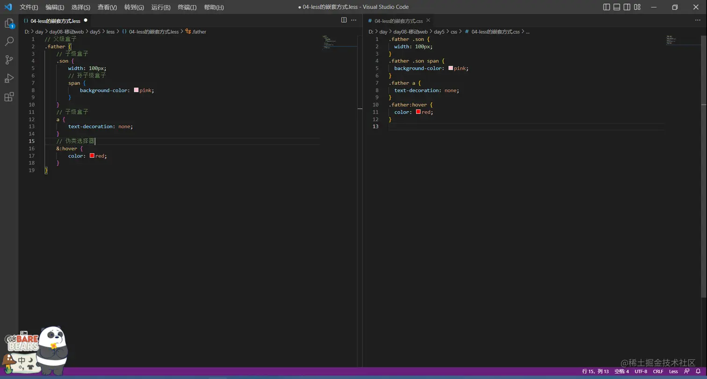
Task: Toggle the primary side bar layout icon
Action: pyautogui.click(x=606, y=7)
